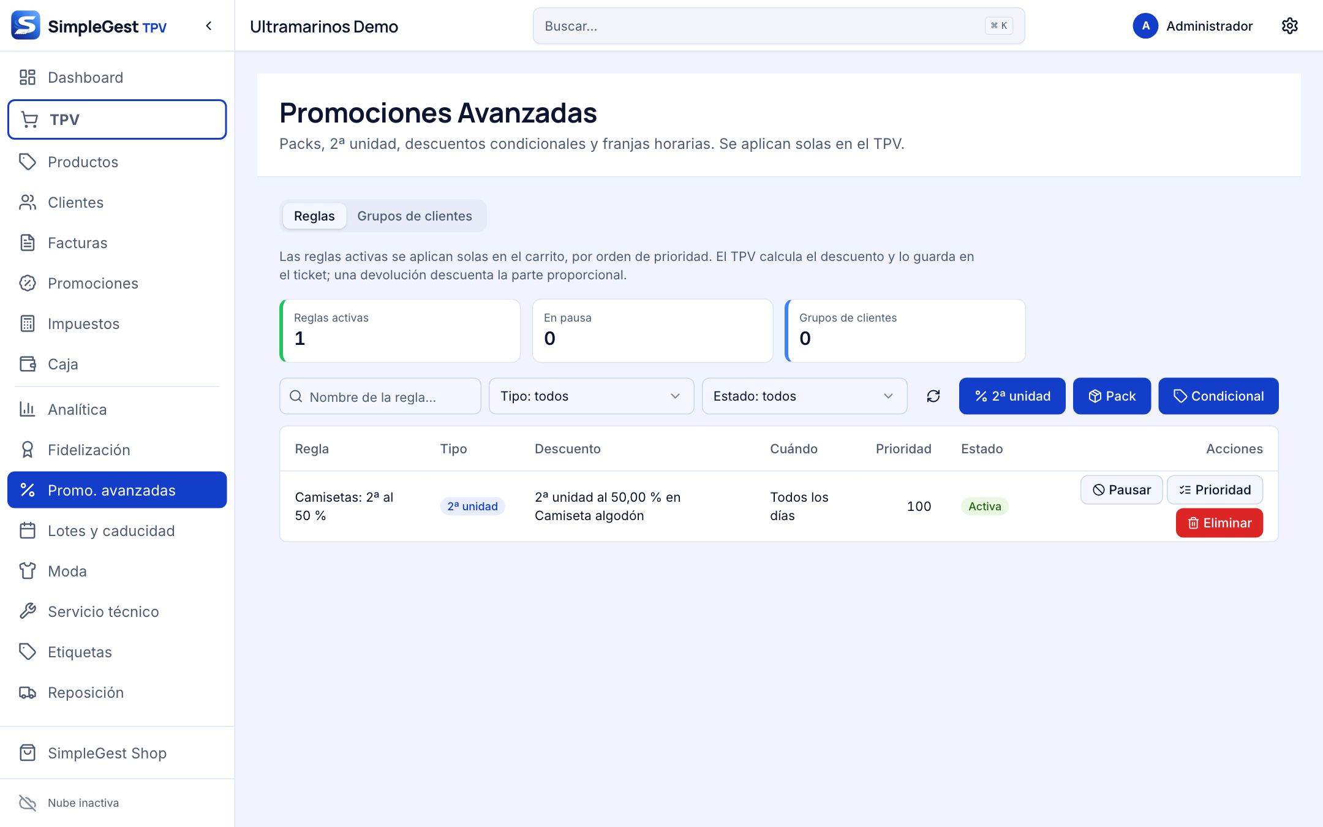
Task: Open the Clientes people icon
Action: [x=28, y=202]
